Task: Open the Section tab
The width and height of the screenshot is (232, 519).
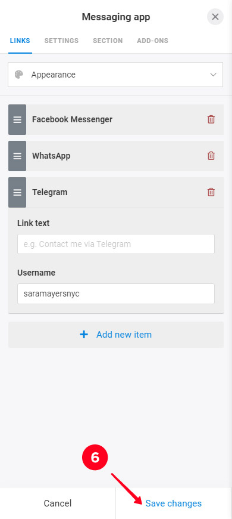Action: [108, 41]
